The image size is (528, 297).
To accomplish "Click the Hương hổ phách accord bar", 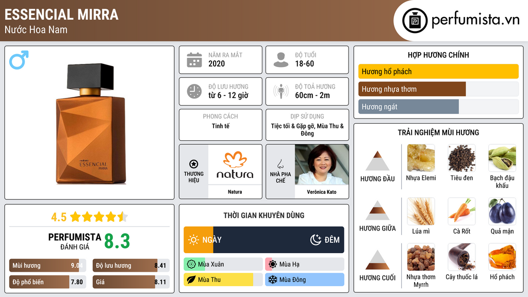I will pyautogui.click(x=438, y=71).
